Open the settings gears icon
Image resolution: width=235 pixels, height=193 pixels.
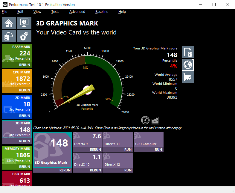(x=24, y=36)
